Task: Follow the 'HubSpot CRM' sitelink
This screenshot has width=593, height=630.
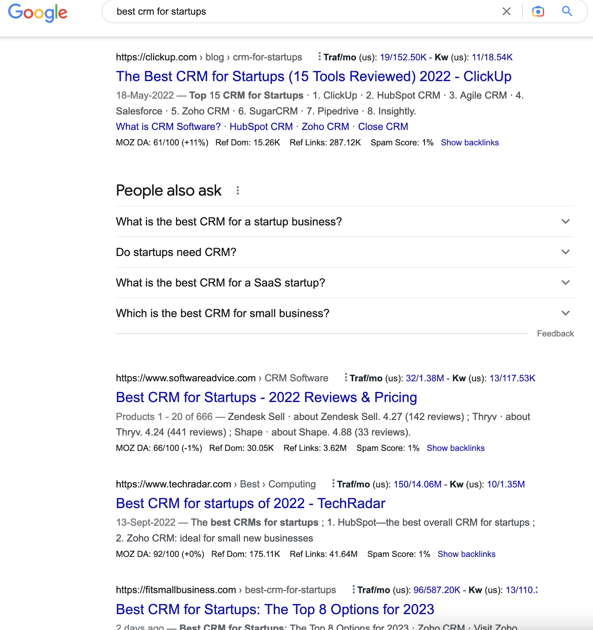Action: pyautogui.click(x=261, y=127)
